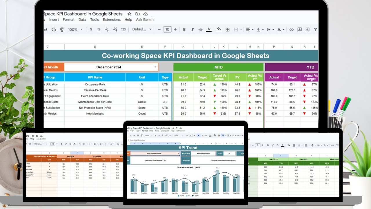Click insert comment icon on the large laptop
The image size is (371, 209).
(299, 29)
